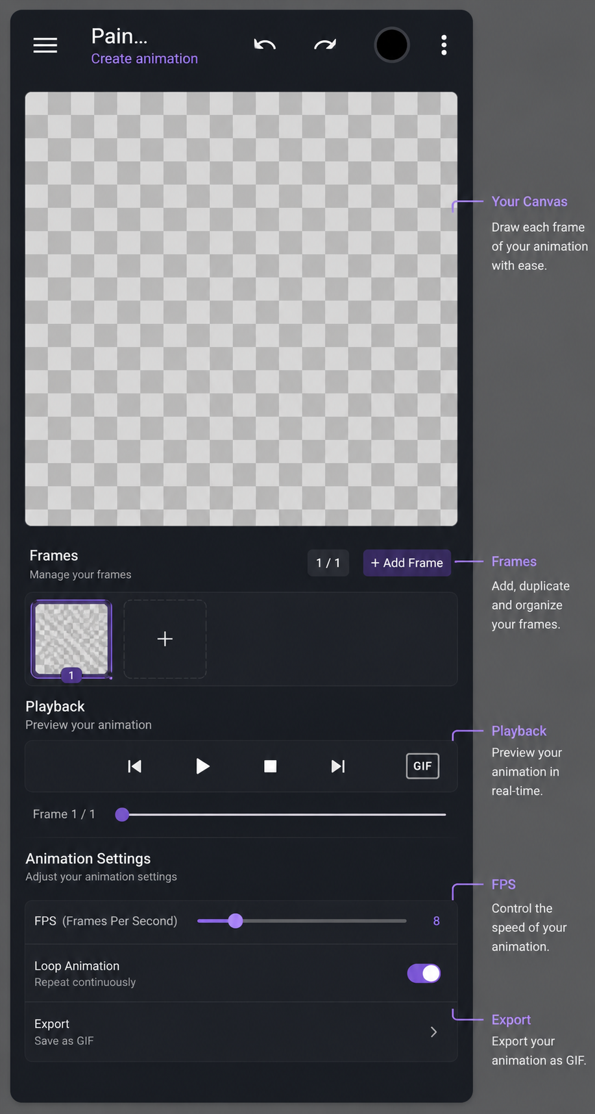Screen dimensions: 595x1114
Task: Pick the black brush color swatch
Action: tap(392, 45)
